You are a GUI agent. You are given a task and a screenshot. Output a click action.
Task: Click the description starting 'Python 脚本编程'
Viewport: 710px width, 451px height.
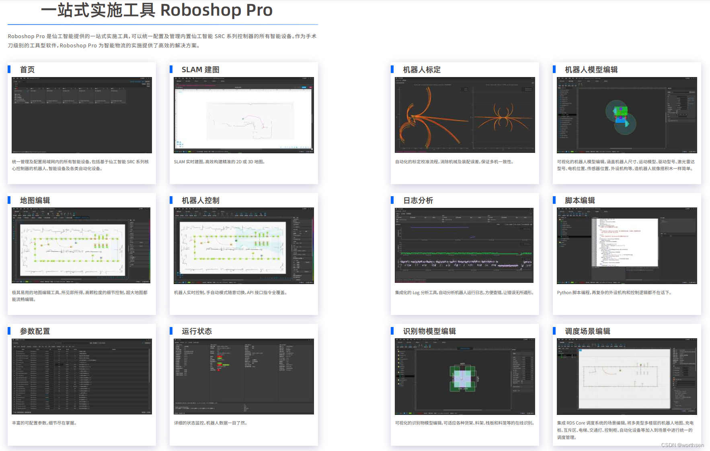(614, 293)
